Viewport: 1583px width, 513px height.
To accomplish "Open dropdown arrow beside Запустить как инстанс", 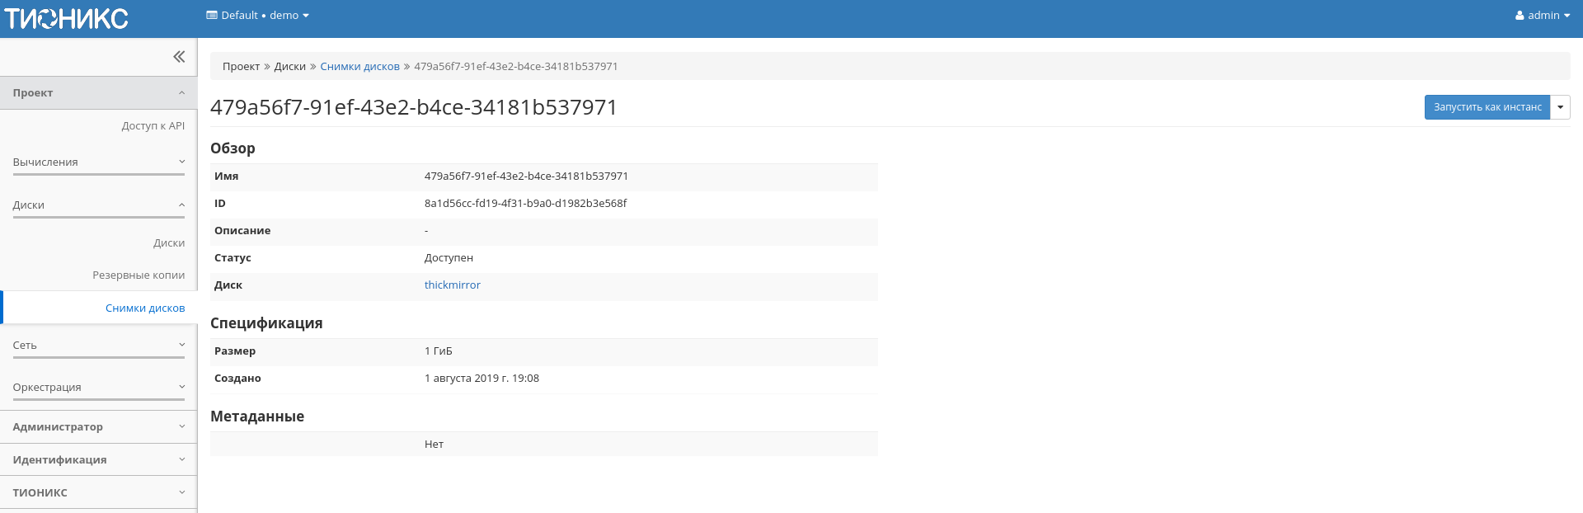I will click(x=1560, y=107).
